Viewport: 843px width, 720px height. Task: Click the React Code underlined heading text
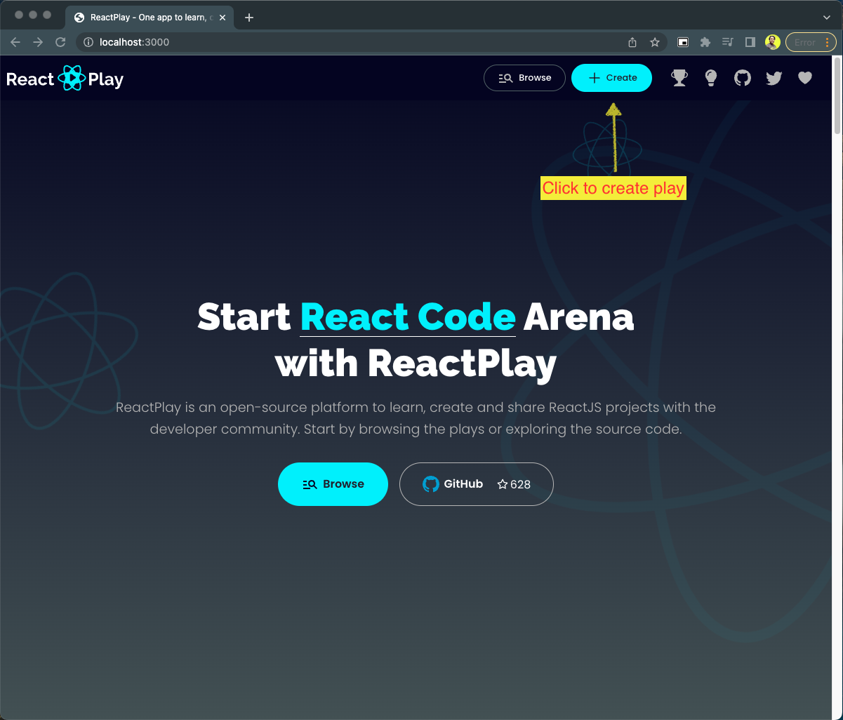tap(408, 317)
